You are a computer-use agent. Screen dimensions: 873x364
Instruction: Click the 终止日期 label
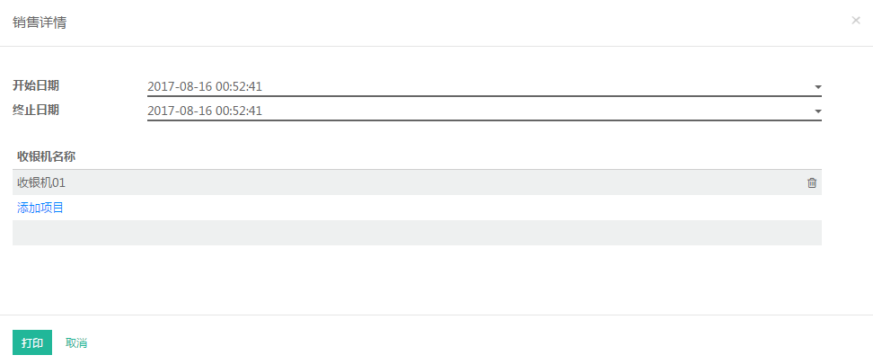(x=36, y=110)
